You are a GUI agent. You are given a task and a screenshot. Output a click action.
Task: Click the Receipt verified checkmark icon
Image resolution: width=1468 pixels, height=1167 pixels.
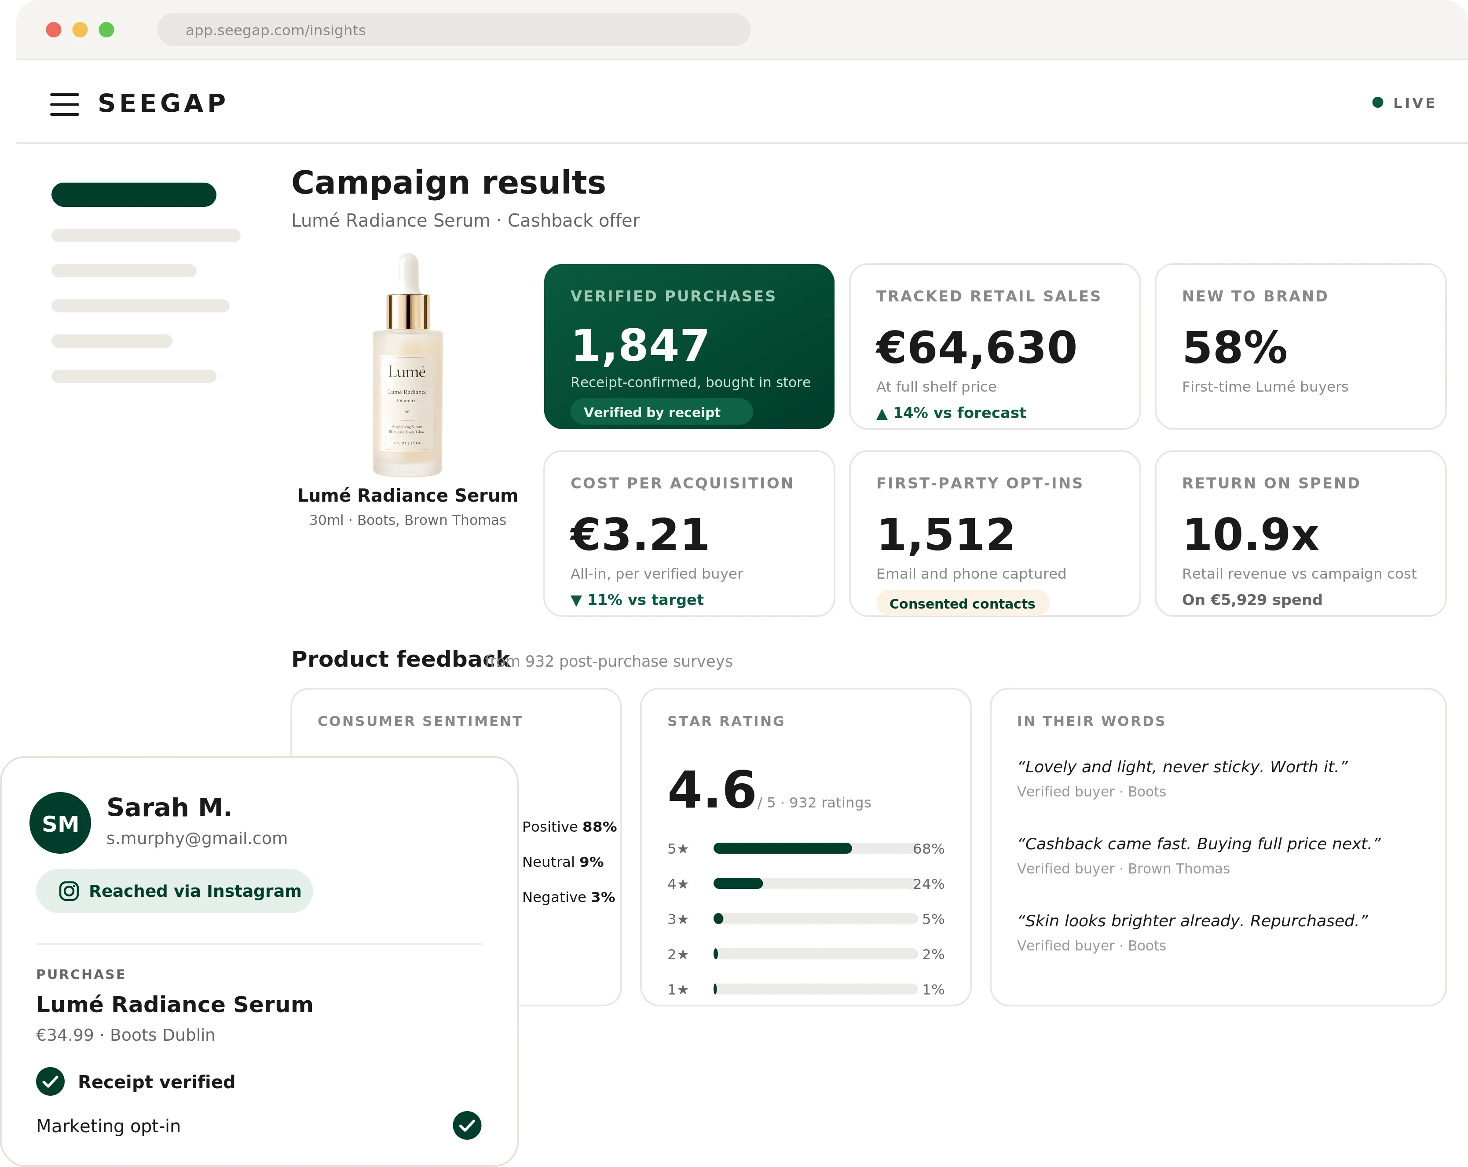(51, 1081)
